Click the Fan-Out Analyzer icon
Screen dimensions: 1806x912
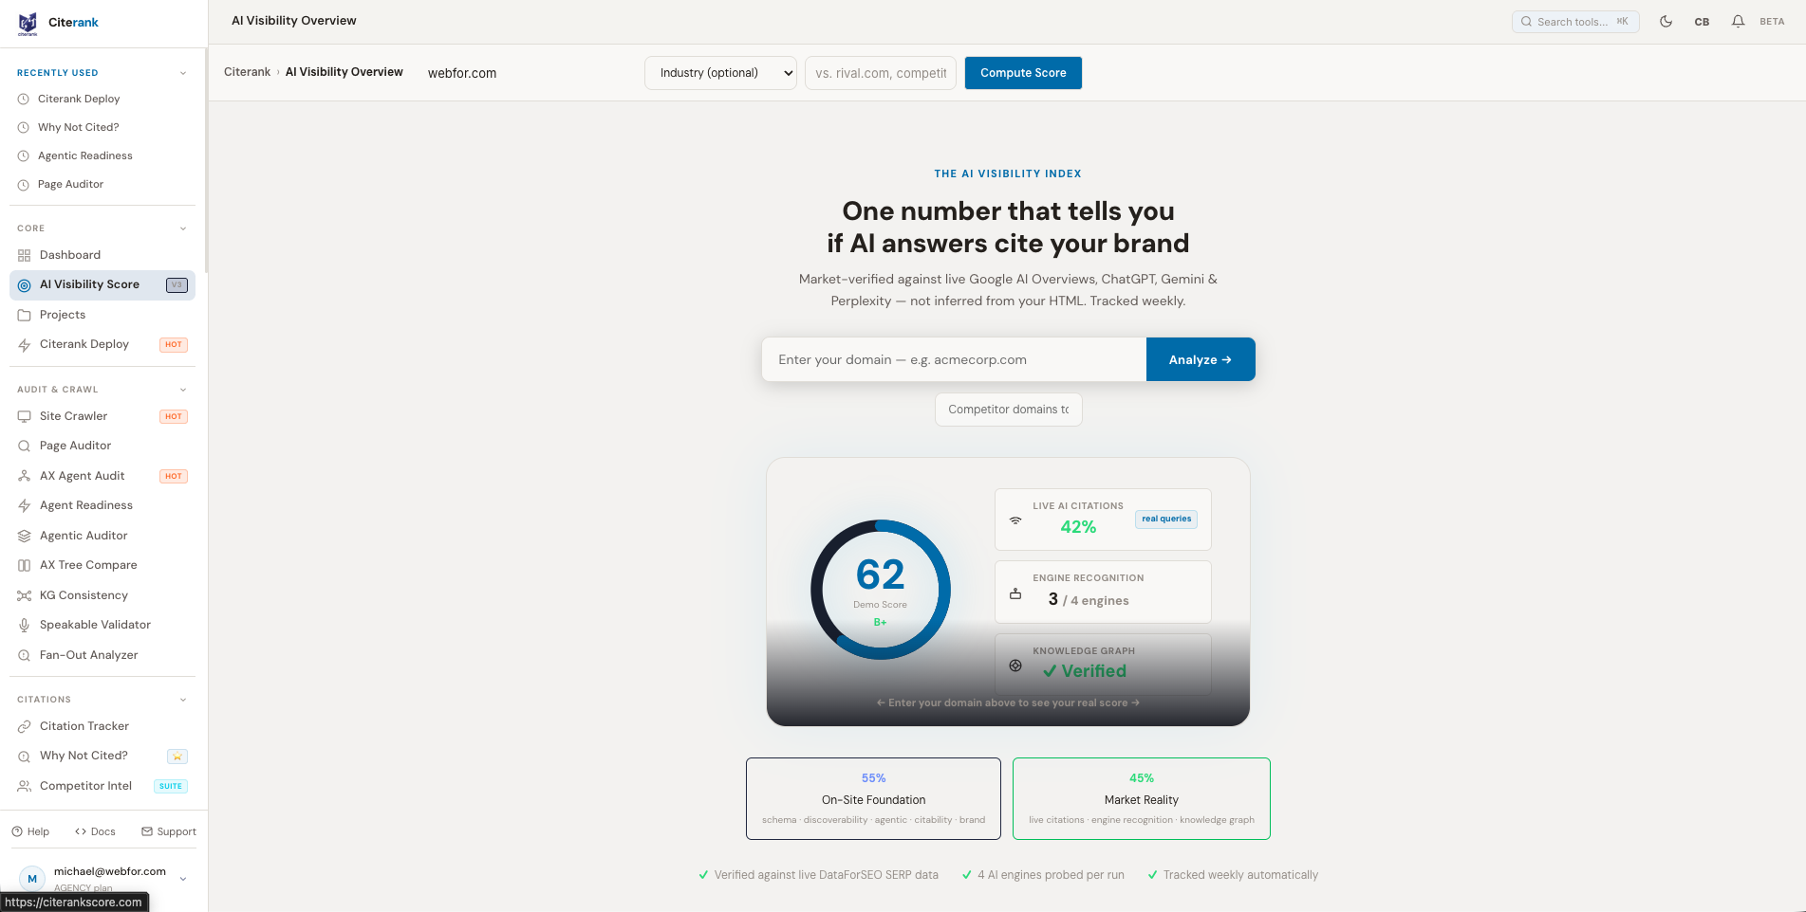[x=25, y=655]
